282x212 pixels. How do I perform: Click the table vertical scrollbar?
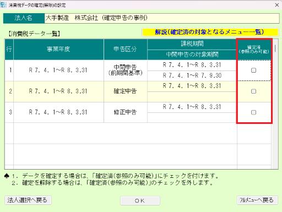tap(275, 104)
